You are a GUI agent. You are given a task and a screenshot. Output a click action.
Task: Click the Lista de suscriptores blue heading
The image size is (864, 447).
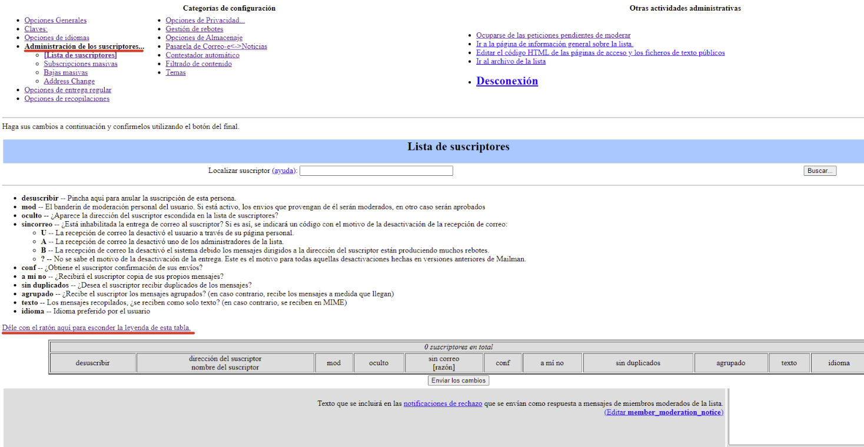tap(458, 147)
